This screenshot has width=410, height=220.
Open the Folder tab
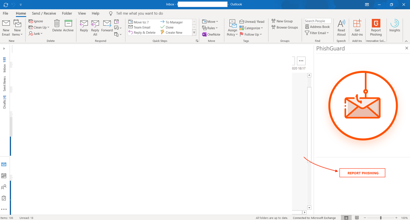[67, 13]
